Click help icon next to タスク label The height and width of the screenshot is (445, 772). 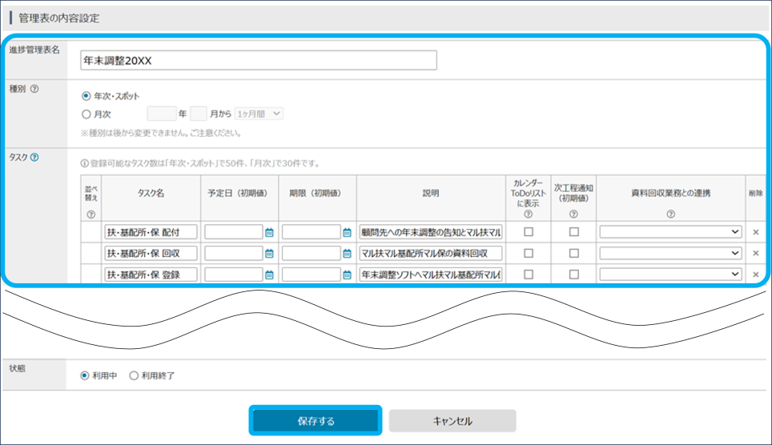(34, 157)
